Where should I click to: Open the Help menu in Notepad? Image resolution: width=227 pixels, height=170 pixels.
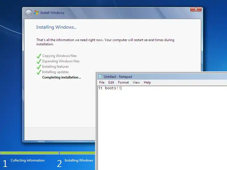click(x=147, y=82)
